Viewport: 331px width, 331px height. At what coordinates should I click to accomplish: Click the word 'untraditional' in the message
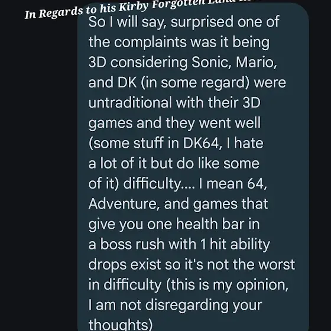point(130,103)
